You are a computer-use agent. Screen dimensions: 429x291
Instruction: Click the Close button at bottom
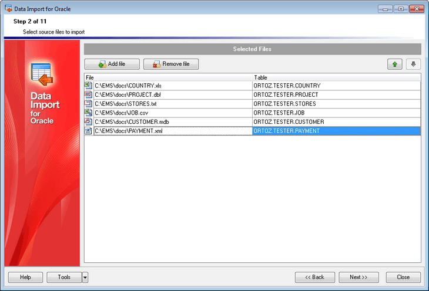coord(403,277)
